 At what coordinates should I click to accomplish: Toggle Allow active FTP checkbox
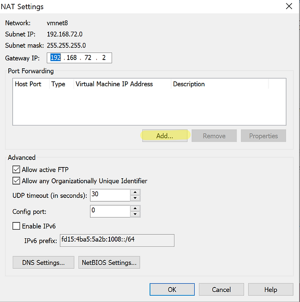[16, 170]
